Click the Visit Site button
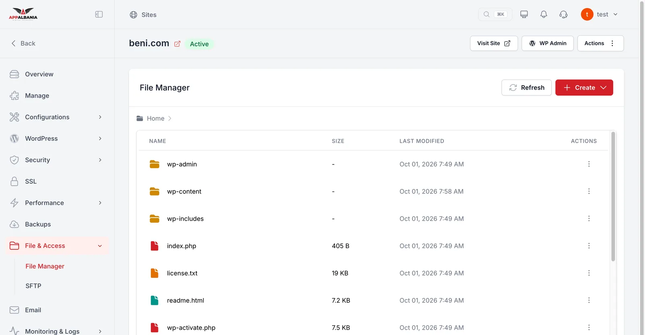The width and height of the screenshot is (645, 335). point(494,43)
